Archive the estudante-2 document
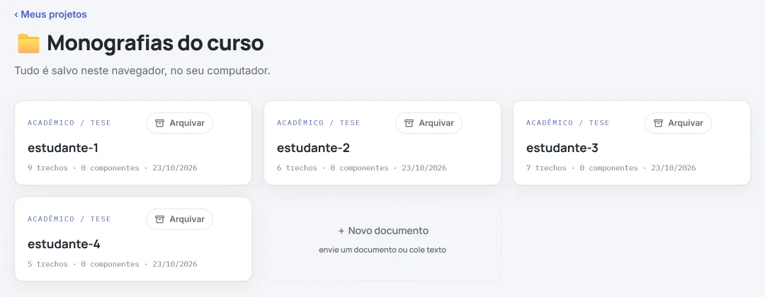 tap(429, 123)
